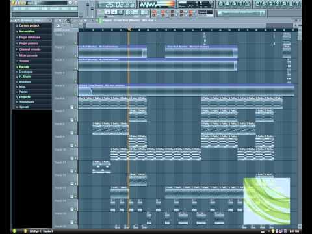Start playback with the Play button

click(108, 12)
